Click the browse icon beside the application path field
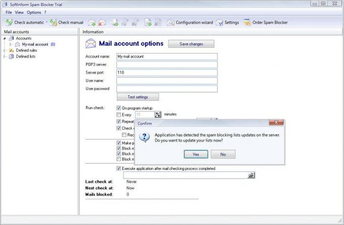 click(x=251, y=175)
